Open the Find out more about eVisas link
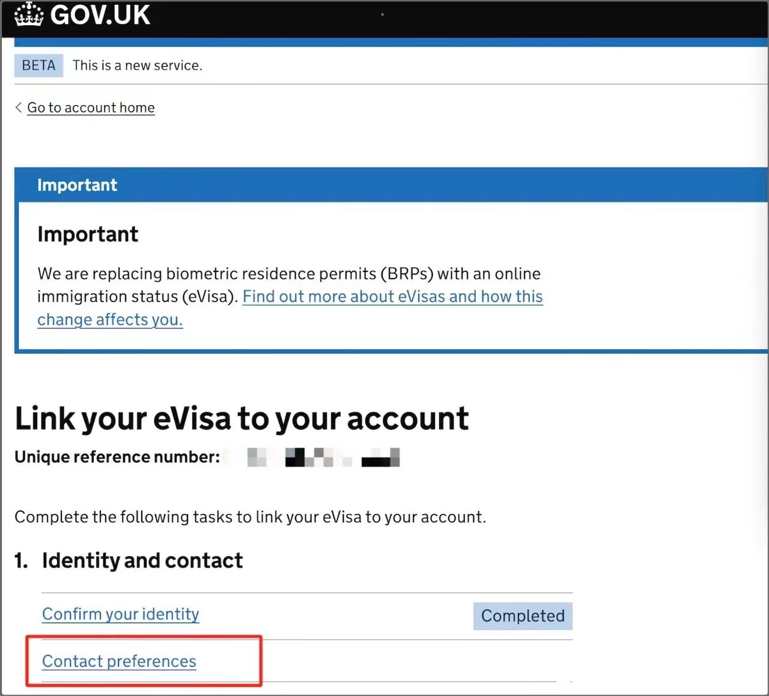The width and height of the screenshot is (769, 696). (392, 297)
